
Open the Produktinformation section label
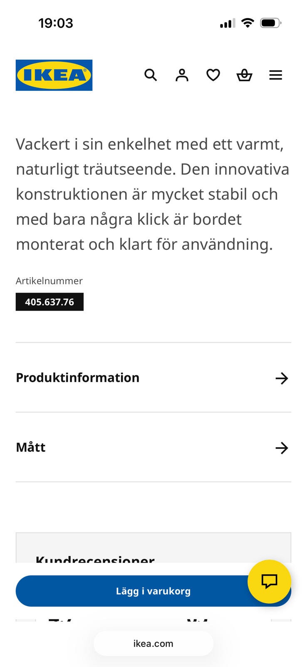[78, 378]
